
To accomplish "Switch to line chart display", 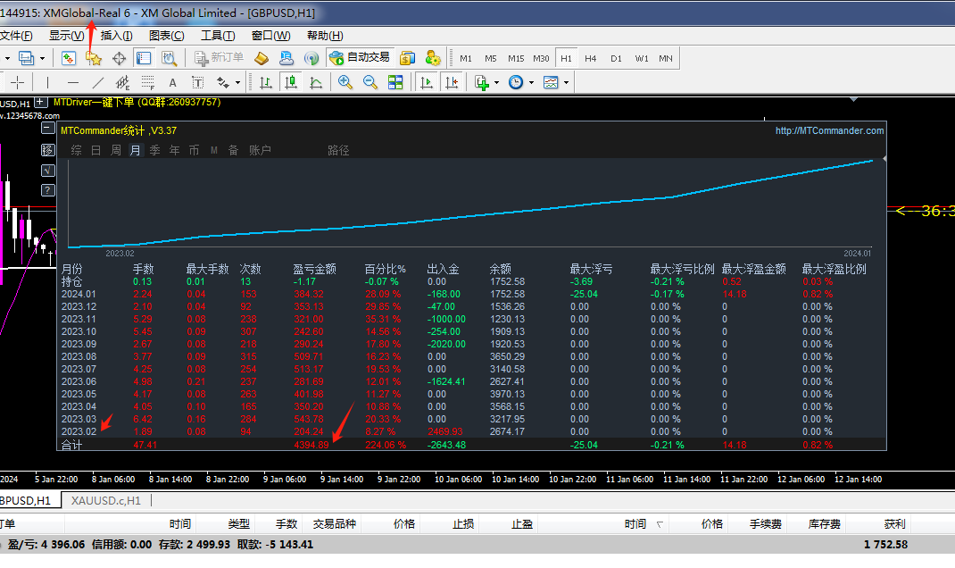I will pyautogui.click(x=315, y=82).
